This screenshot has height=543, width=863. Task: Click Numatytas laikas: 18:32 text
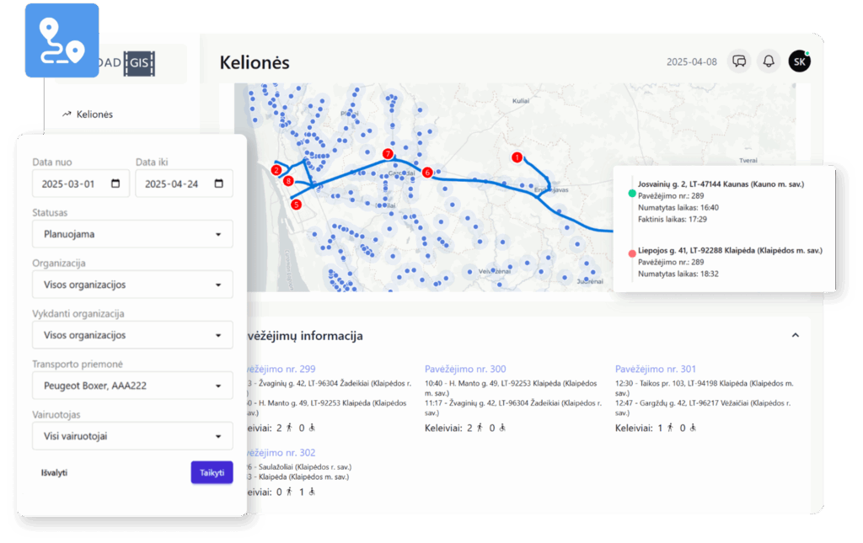click(x=678, y=273)
